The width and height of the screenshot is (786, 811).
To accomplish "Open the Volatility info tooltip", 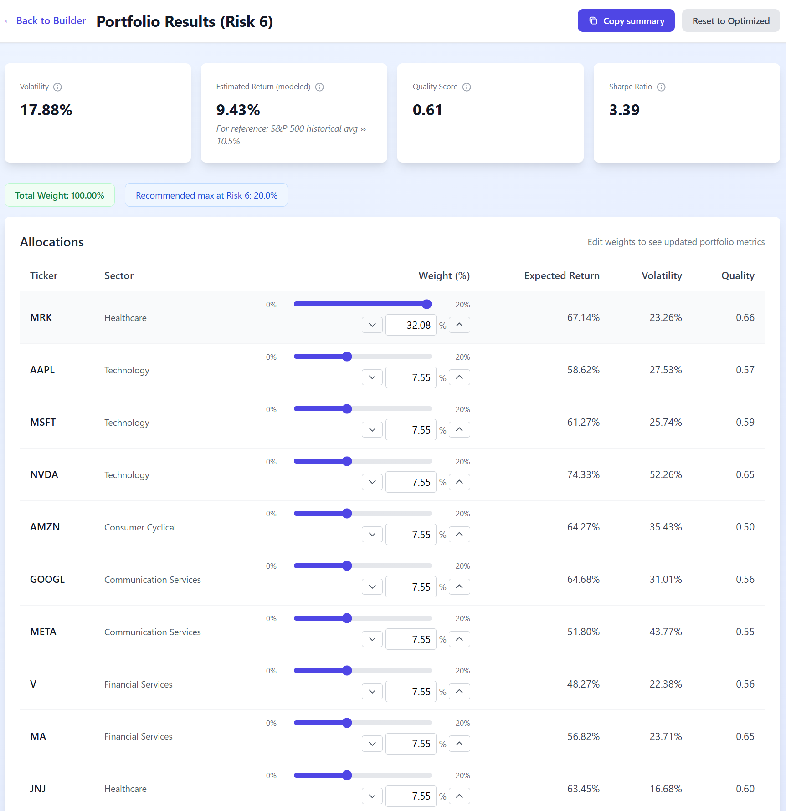I will pos(58,87).
